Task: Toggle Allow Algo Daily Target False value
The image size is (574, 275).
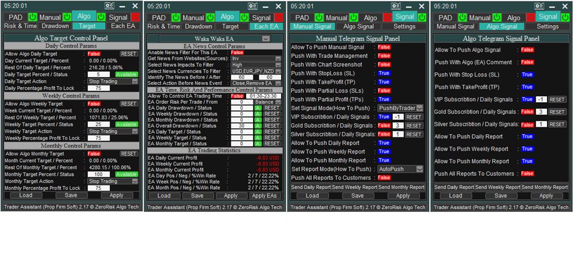Action: pyautogui.click(x=94, y=54)
